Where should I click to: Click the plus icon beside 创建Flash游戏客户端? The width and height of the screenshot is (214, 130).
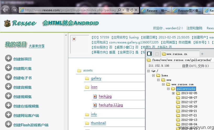(8, 124)
